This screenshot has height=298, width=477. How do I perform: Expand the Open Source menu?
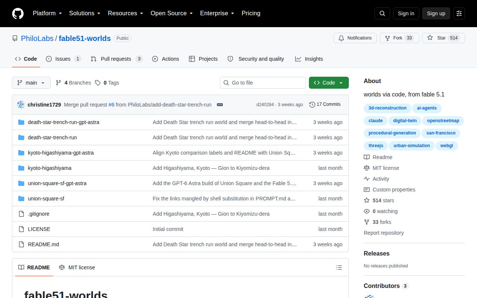coord(172,13)
